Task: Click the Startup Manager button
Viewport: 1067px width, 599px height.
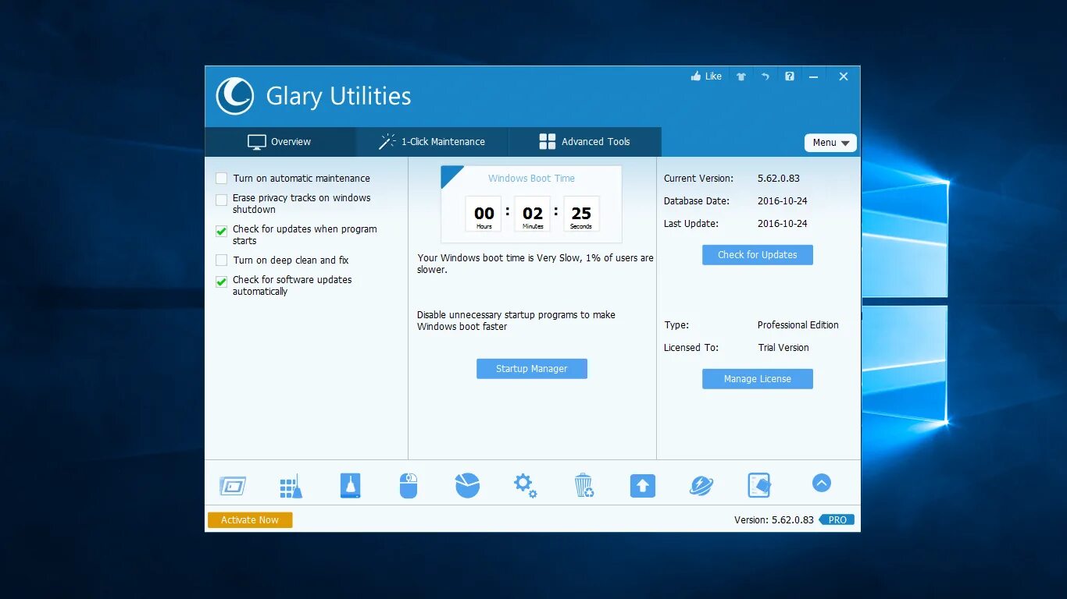Action: pos(532,369)
